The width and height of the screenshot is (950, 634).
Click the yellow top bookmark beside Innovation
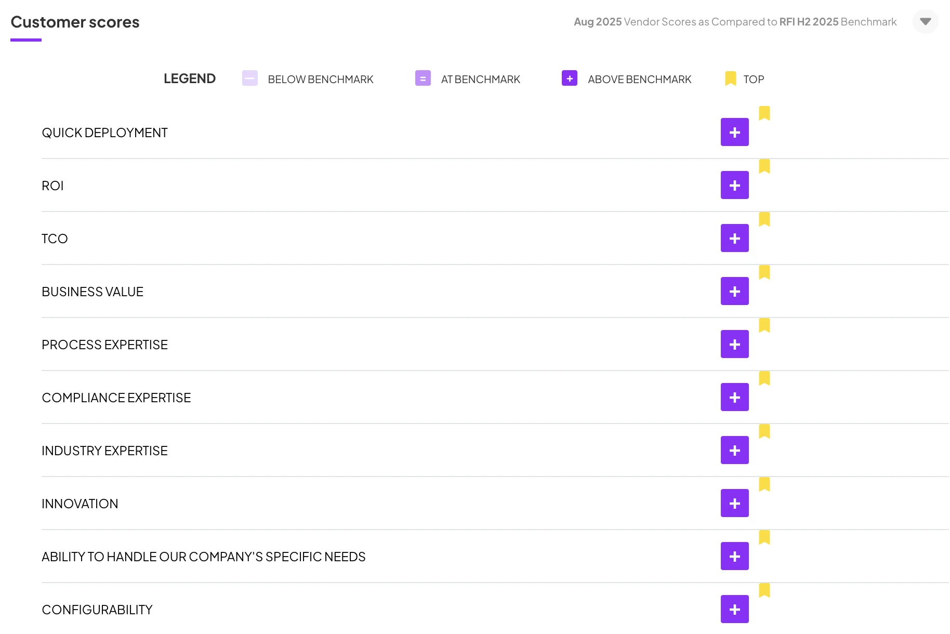764,484
